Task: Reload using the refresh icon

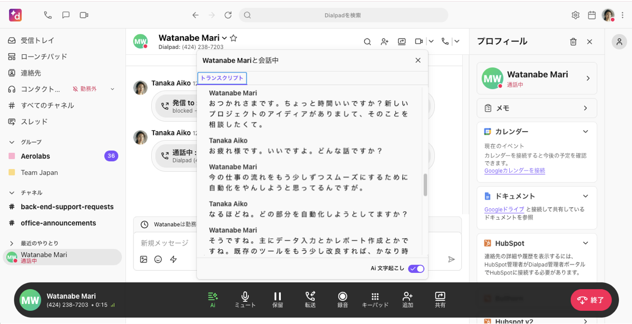Action: [x=228, y=15]
